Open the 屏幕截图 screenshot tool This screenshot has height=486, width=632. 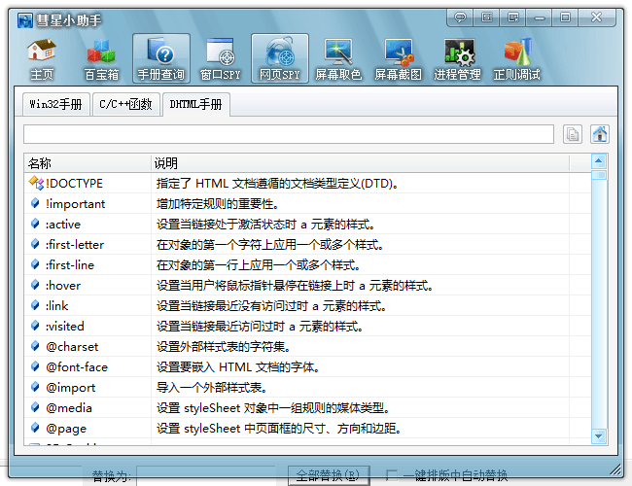click(398, 58)
